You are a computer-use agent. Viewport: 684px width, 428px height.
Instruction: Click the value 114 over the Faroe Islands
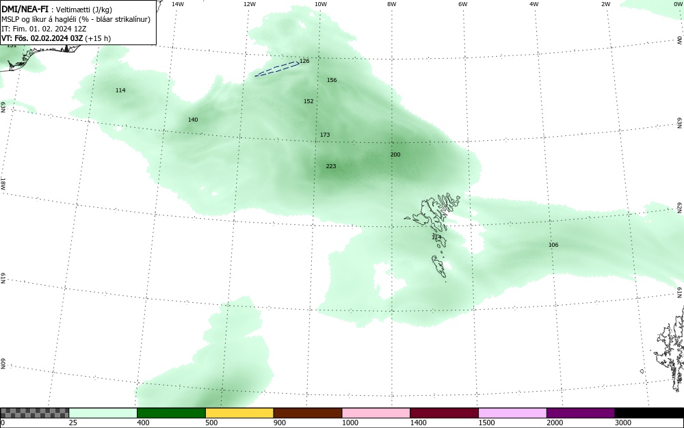point(436,237)
